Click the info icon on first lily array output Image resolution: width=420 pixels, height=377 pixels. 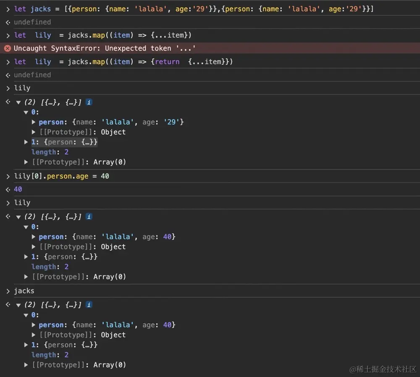pos(89,102)
